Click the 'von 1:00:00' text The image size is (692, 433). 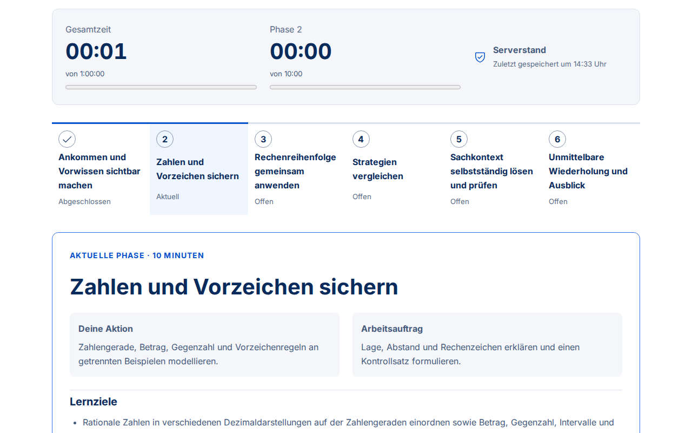(85, 74)
